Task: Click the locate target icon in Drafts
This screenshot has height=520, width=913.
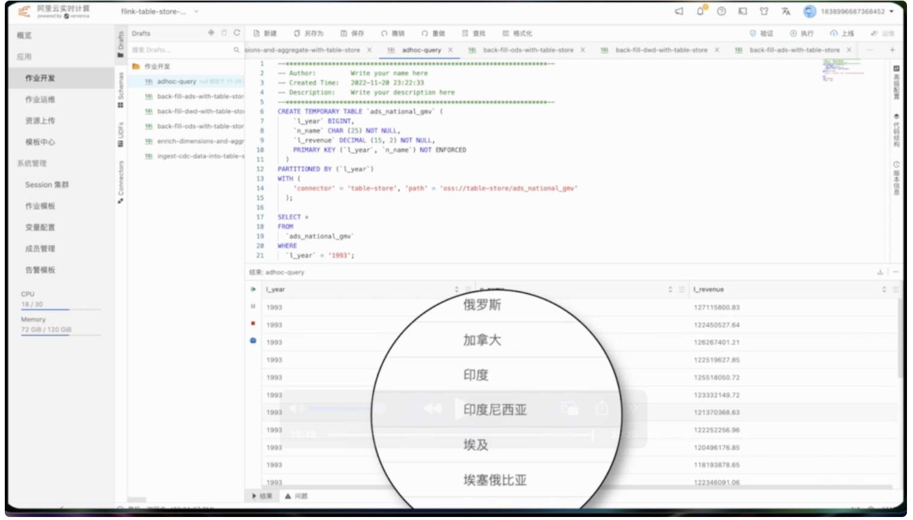Action: [x=211, y=33]
